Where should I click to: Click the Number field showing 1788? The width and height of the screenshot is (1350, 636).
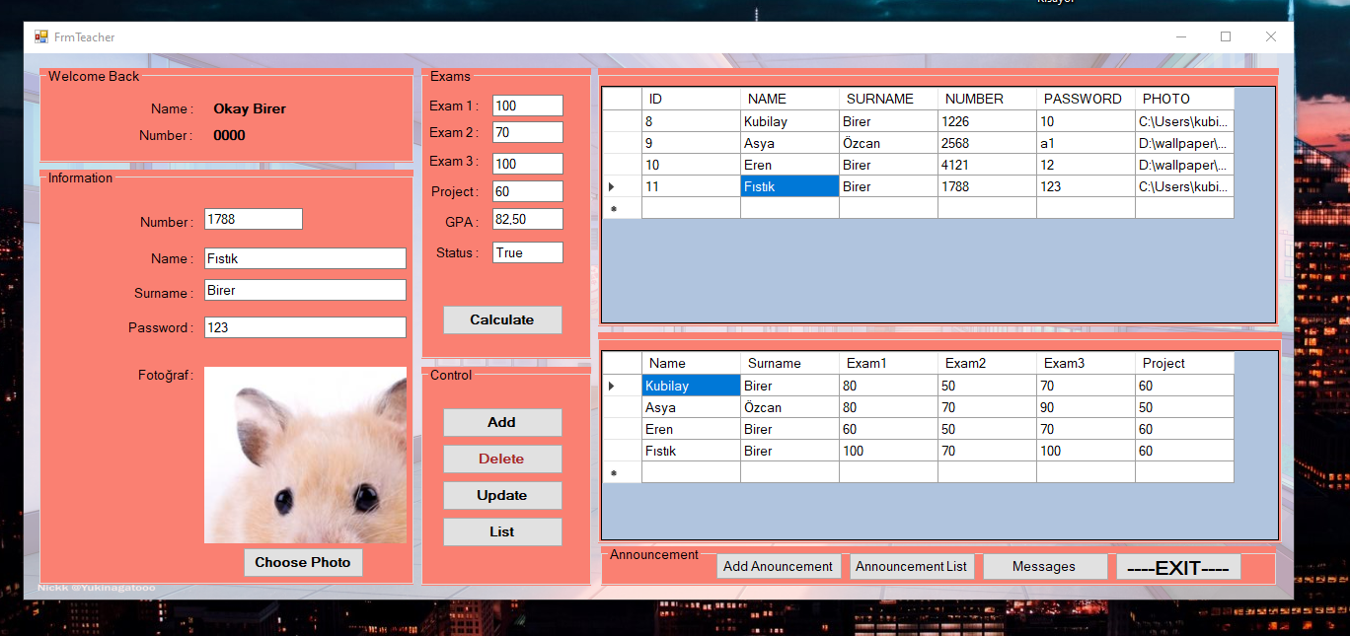pyautogui.click(x=254, y=219)
